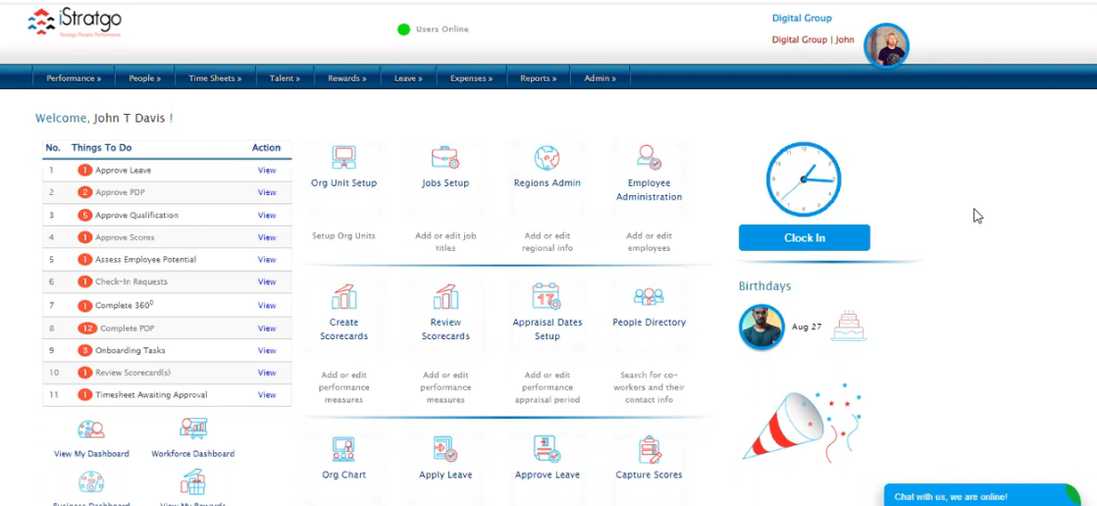This screenshot has height=506, width=1097.
Task: Expand the Performance menu
Action: (74, 78)
